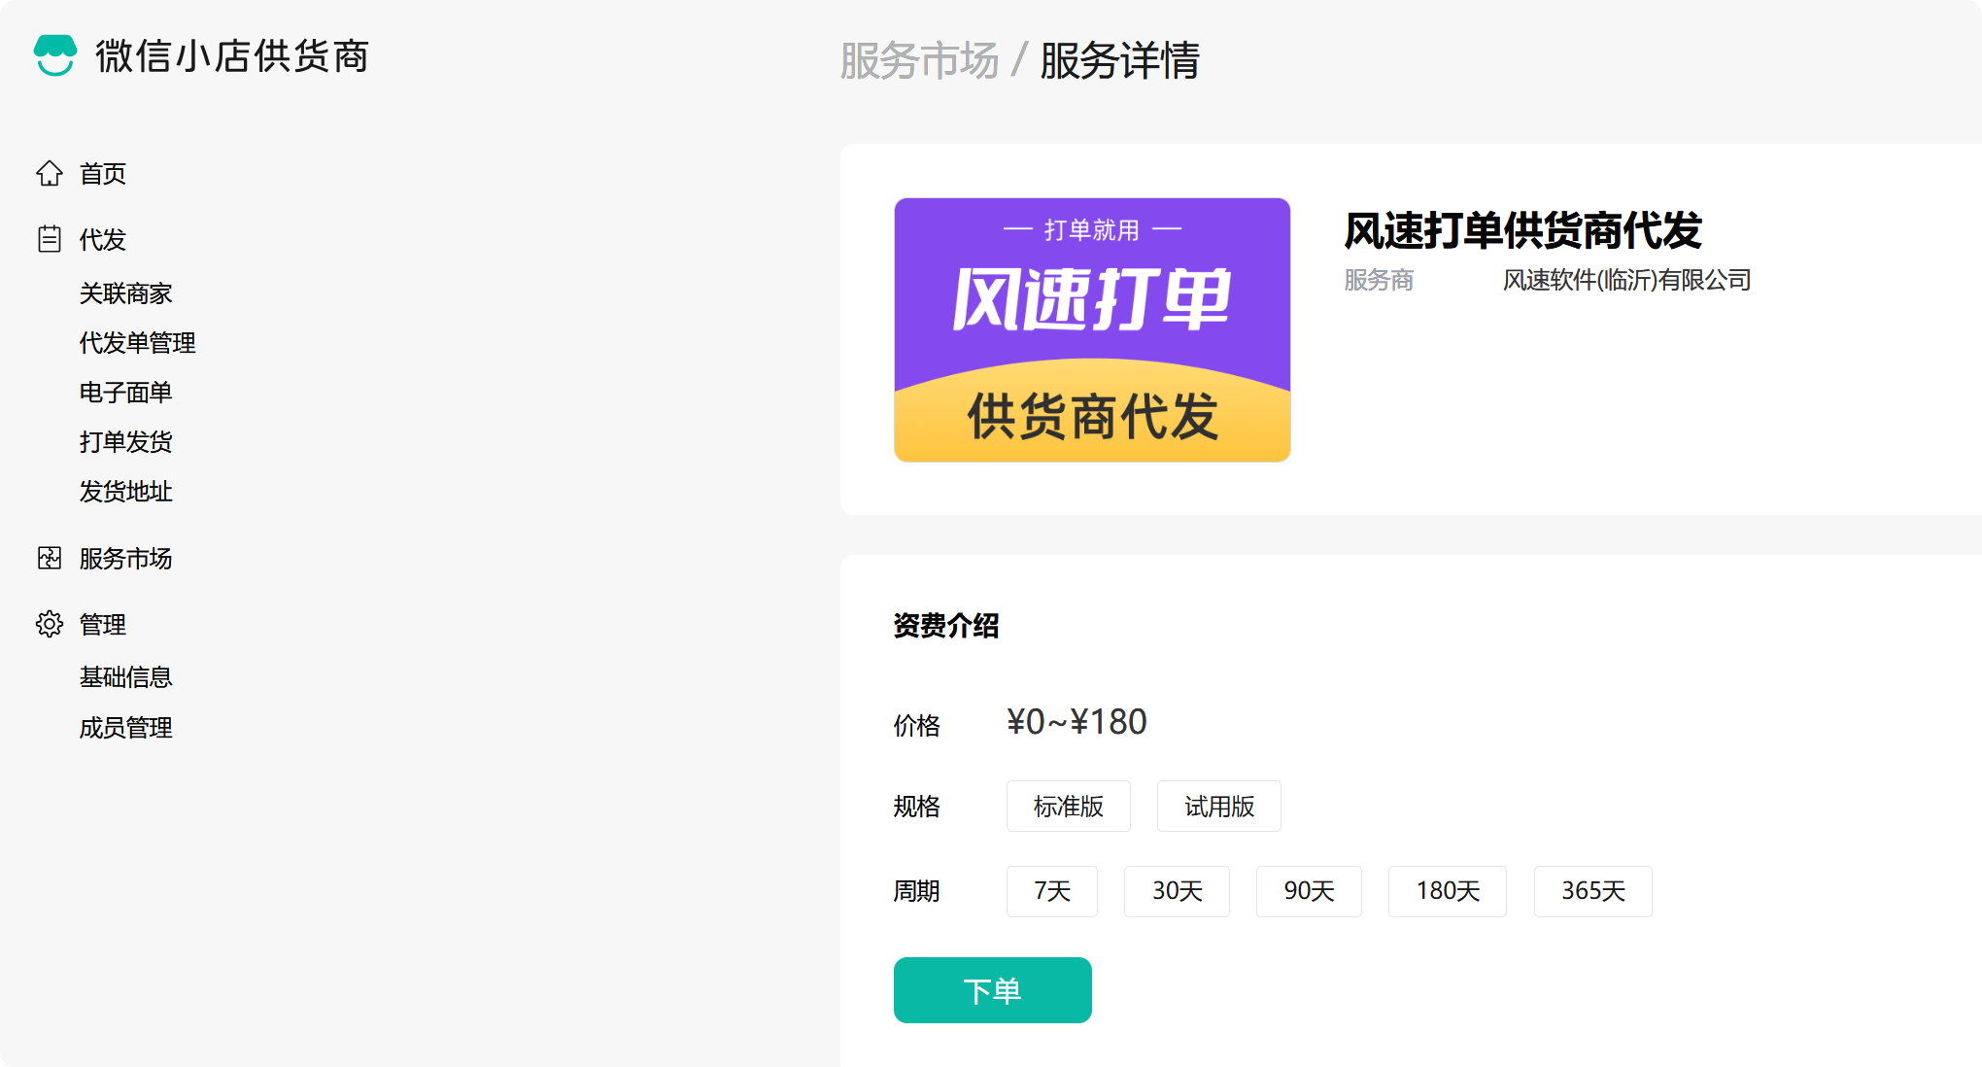Select the 试用版 specification option
Screen dimensions: 1982x1067
click(1218, 807)
